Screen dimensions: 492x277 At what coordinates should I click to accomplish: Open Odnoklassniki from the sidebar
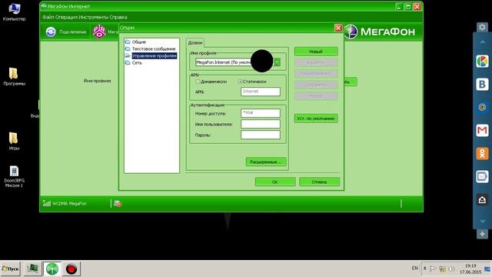pyautogui.click(x=482, y=154)
